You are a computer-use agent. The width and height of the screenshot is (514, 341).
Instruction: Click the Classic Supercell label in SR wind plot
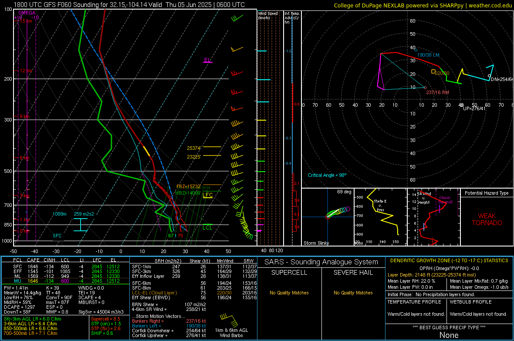click(x=445, y=200)
